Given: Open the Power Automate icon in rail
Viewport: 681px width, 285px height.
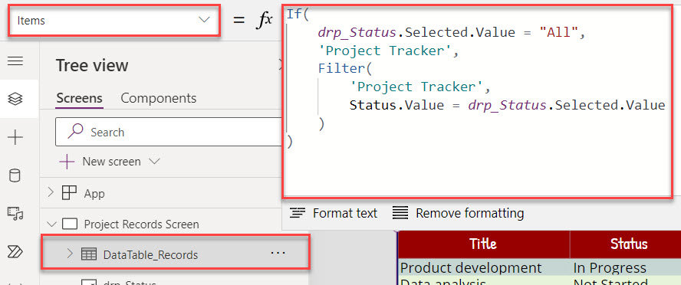Looking at the screenshot, I should 15,251.
